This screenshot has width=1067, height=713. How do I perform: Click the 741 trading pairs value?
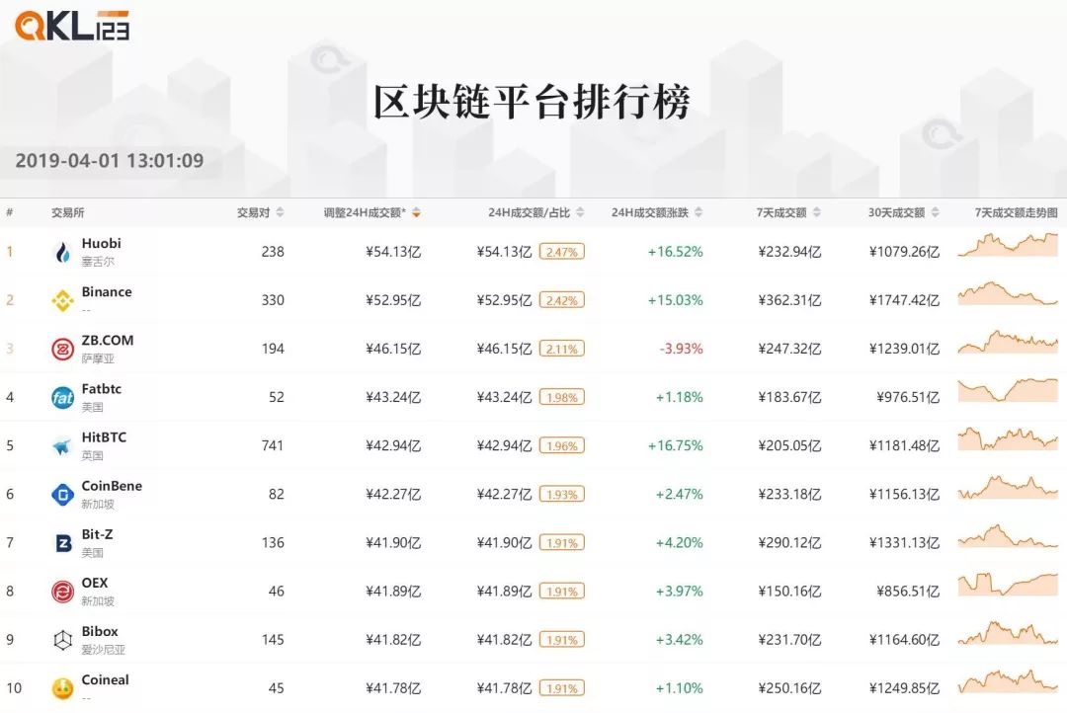pyautogui.click(x=273, y=445)
